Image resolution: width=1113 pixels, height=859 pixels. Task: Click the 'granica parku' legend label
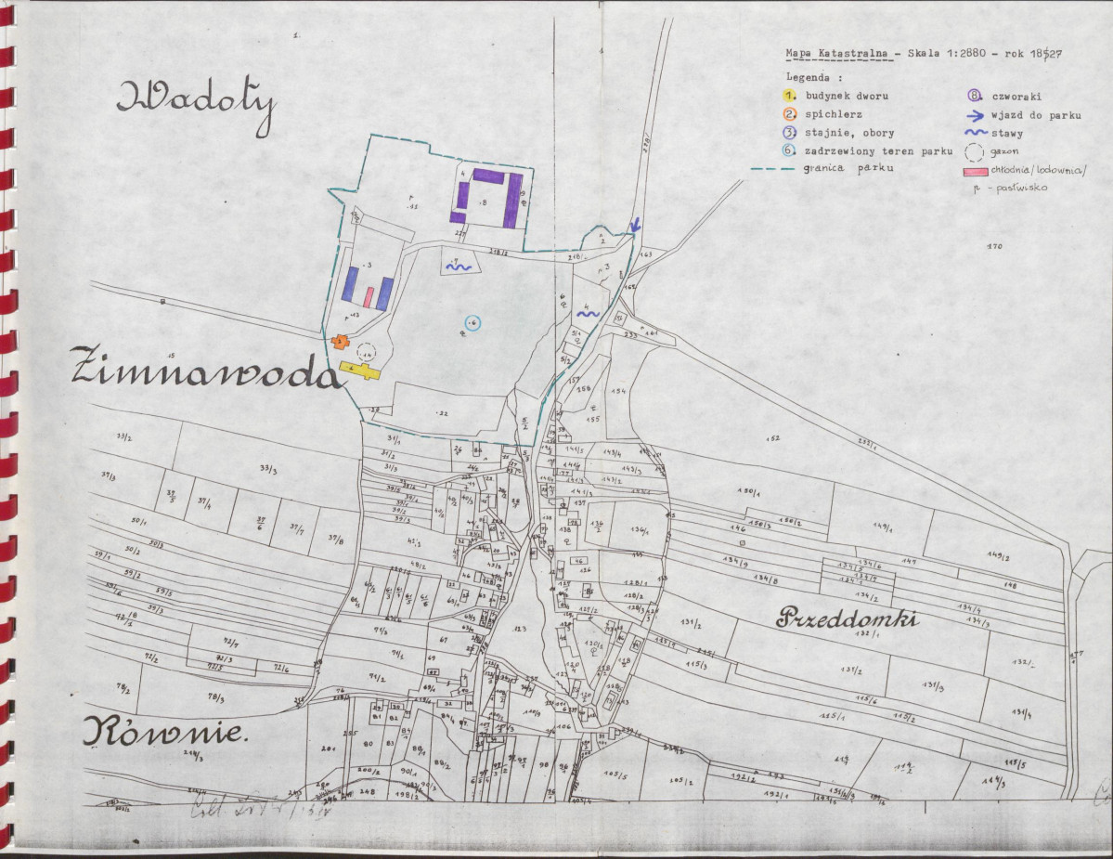click(848, 169)
